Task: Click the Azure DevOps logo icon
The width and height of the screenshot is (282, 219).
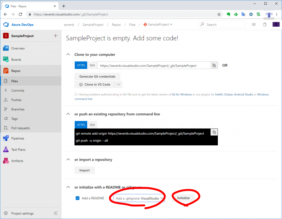Action: point(6,24)
